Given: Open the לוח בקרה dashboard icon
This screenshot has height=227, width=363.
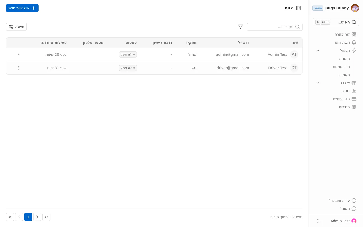Looking at the screenshot, I should 354,34.
